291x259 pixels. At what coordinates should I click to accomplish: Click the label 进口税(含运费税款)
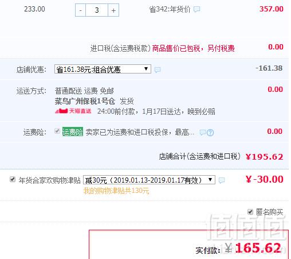click(x=120, y=48)
